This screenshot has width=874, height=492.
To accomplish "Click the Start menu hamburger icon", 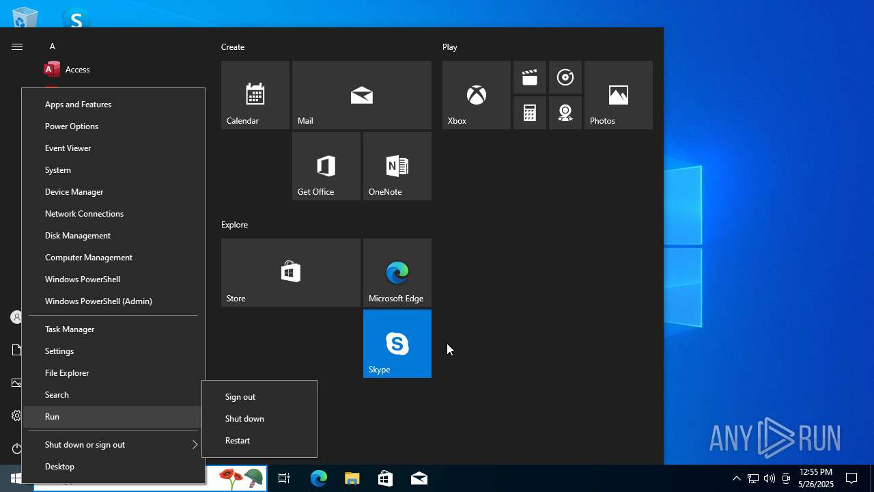I will click(17, 46).
